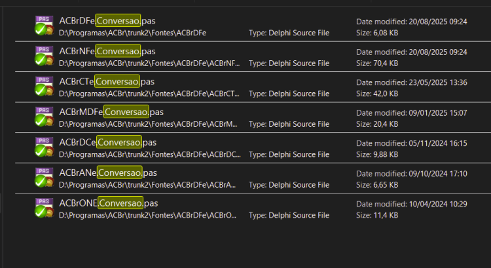The image size is (491, 268).
Task: Click Date modified 20/08/2025 09:24 for ACBrDFe
Action: tap(412, 22)
